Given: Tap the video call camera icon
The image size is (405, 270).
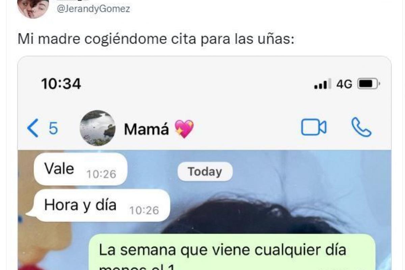Looking at the screenshot, I should point(314,128).
